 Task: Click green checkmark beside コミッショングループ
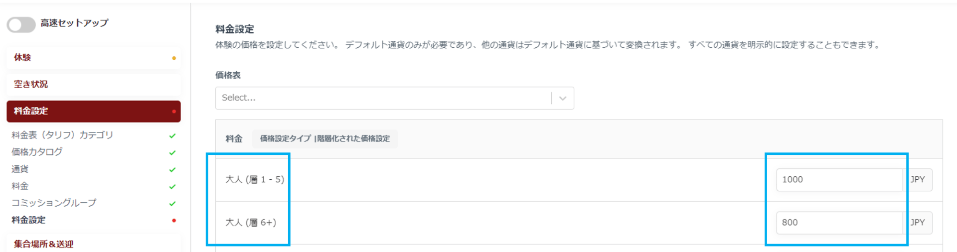pos(172,204)
